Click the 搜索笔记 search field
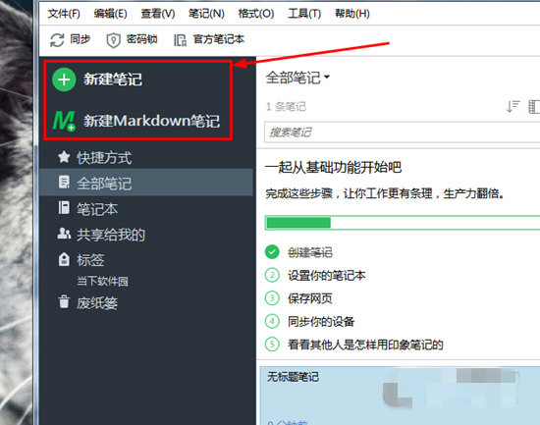Viewport: 540px width, 425px height. tap(402, 132)
